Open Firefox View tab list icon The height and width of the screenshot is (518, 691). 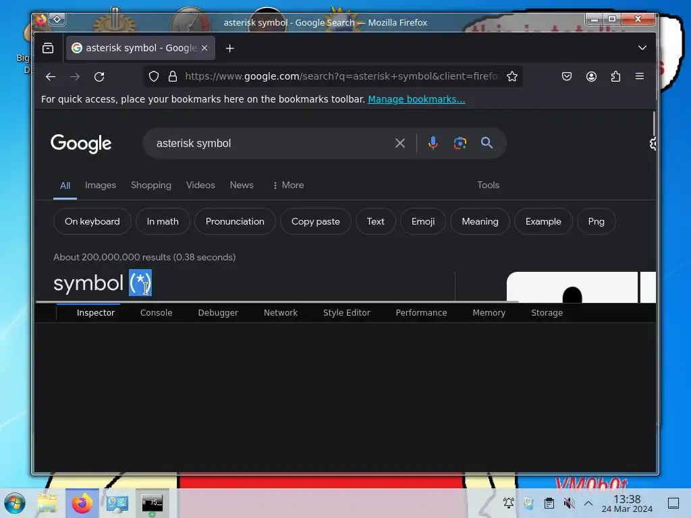tap(48, 48)
